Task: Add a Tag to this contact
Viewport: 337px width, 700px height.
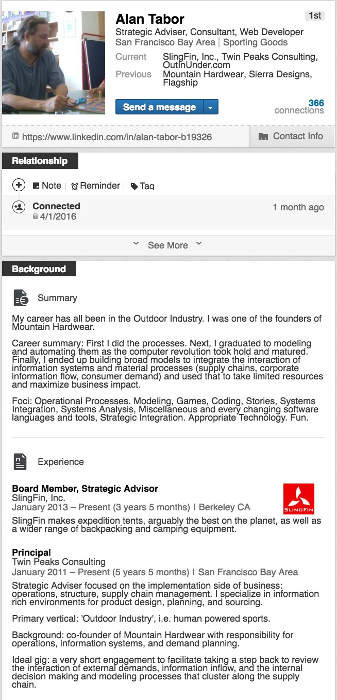Action: click(143, 186)
